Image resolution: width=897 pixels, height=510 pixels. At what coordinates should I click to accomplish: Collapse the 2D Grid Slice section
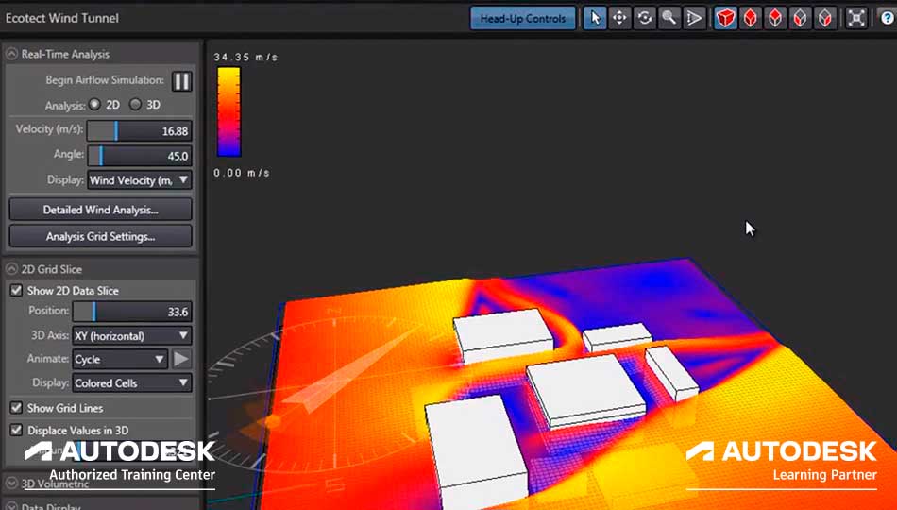pos(11,269)
